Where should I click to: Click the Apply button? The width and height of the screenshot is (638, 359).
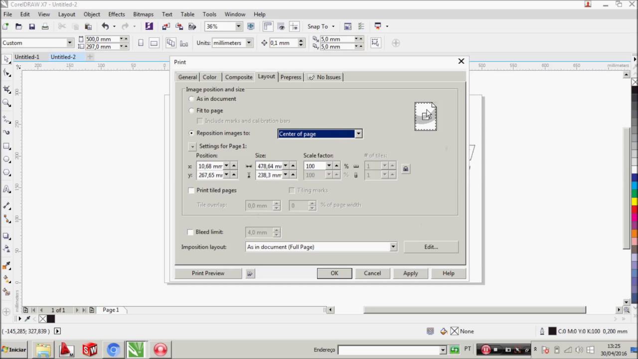411,273
